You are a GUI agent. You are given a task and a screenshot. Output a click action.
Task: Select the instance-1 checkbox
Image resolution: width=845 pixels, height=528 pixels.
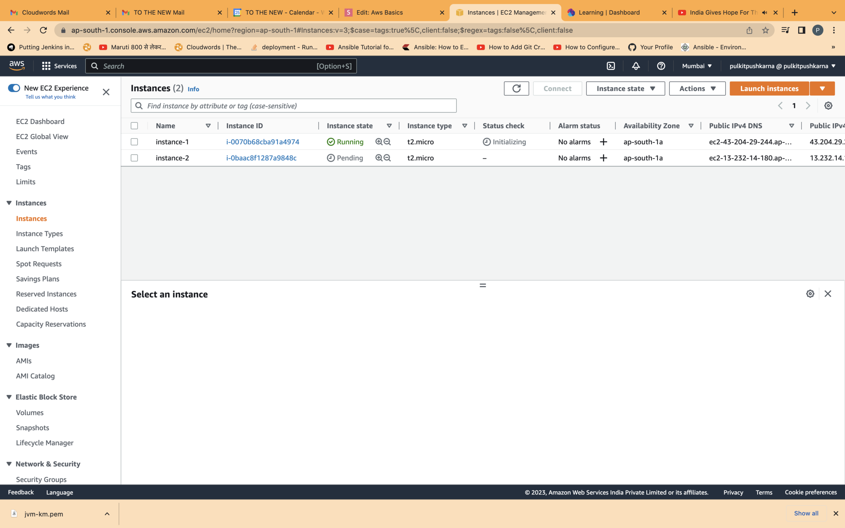pos(134,142)
